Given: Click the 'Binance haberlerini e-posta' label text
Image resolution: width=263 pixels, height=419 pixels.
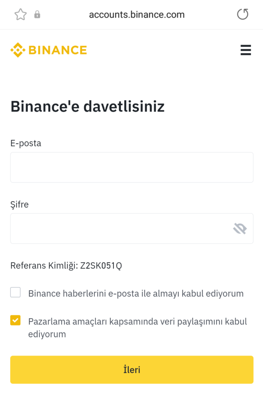Looking at the screenshot, I should coord(136,293).
